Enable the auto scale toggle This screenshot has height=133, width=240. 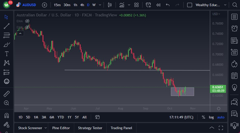coord(221,117)
